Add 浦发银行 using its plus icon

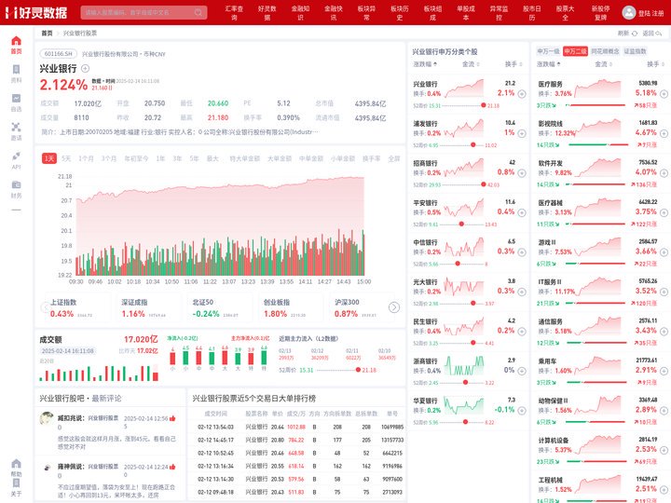[522, 133]
